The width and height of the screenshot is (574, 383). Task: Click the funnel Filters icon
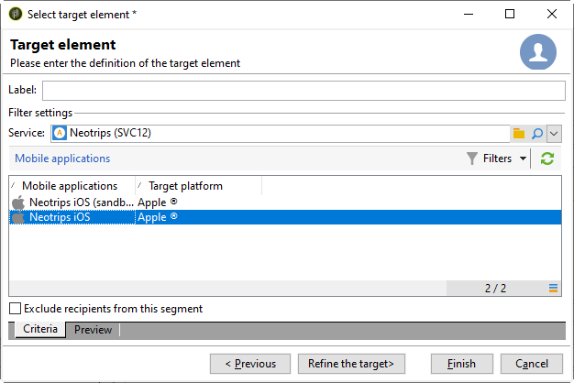(472, 159)
